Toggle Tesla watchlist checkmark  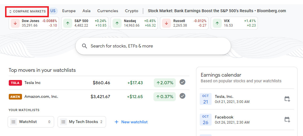click(183, 82)
